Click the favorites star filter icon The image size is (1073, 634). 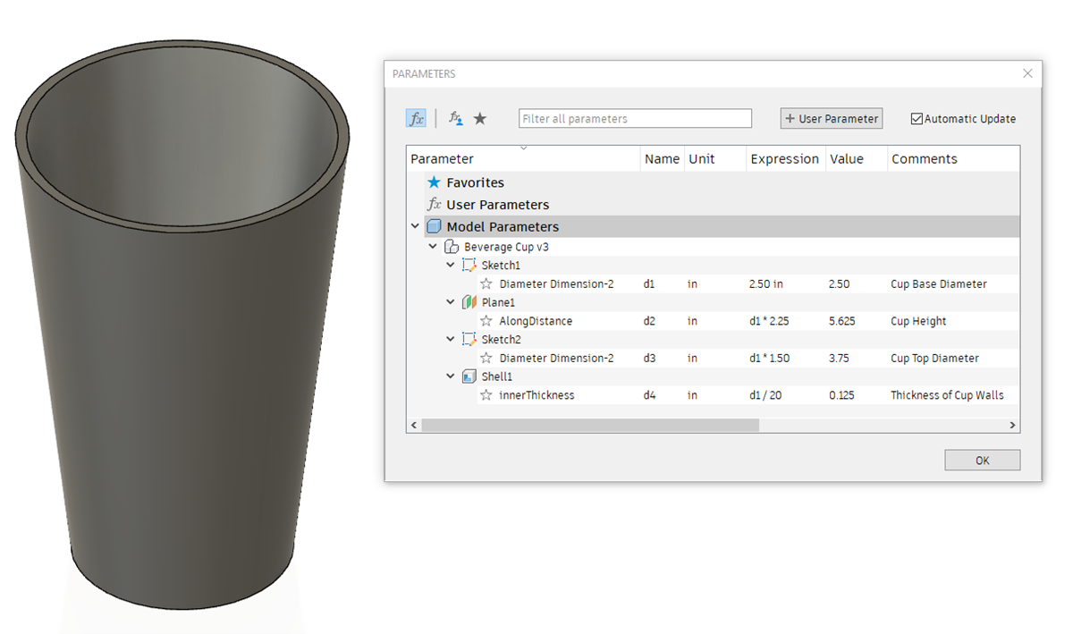(x=480, y=119)
